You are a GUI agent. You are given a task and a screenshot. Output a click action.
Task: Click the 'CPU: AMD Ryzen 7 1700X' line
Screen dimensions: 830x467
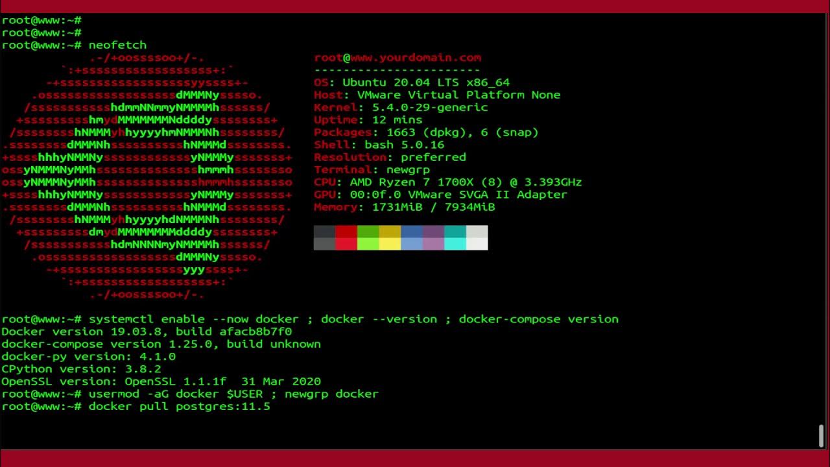(x=448, y=182)
